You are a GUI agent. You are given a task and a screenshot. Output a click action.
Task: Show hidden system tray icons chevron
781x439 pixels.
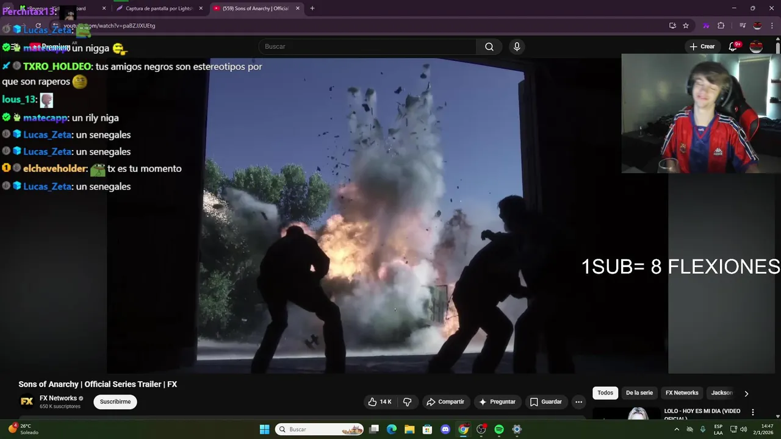pos(676,429)
